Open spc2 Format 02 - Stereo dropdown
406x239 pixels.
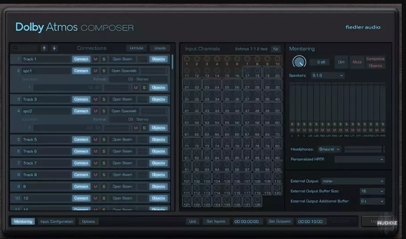pos(139,119)
